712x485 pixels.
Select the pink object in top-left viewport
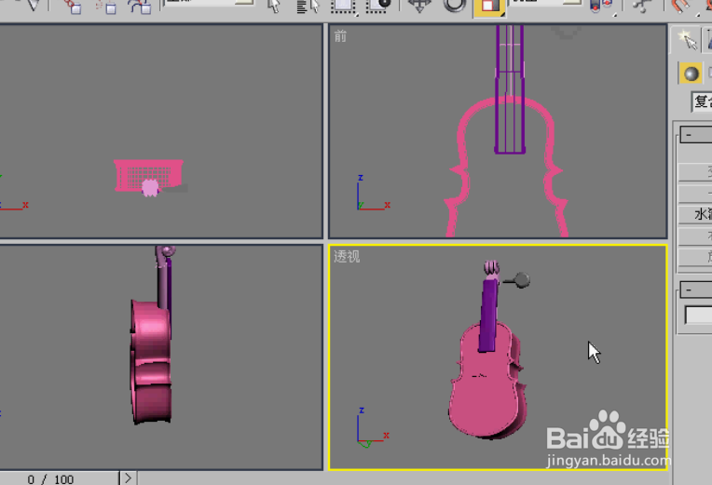[148, 175]
